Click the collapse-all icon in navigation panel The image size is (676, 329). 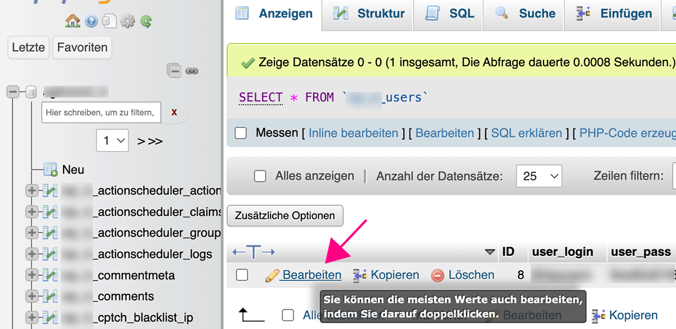tap(175, 71)
